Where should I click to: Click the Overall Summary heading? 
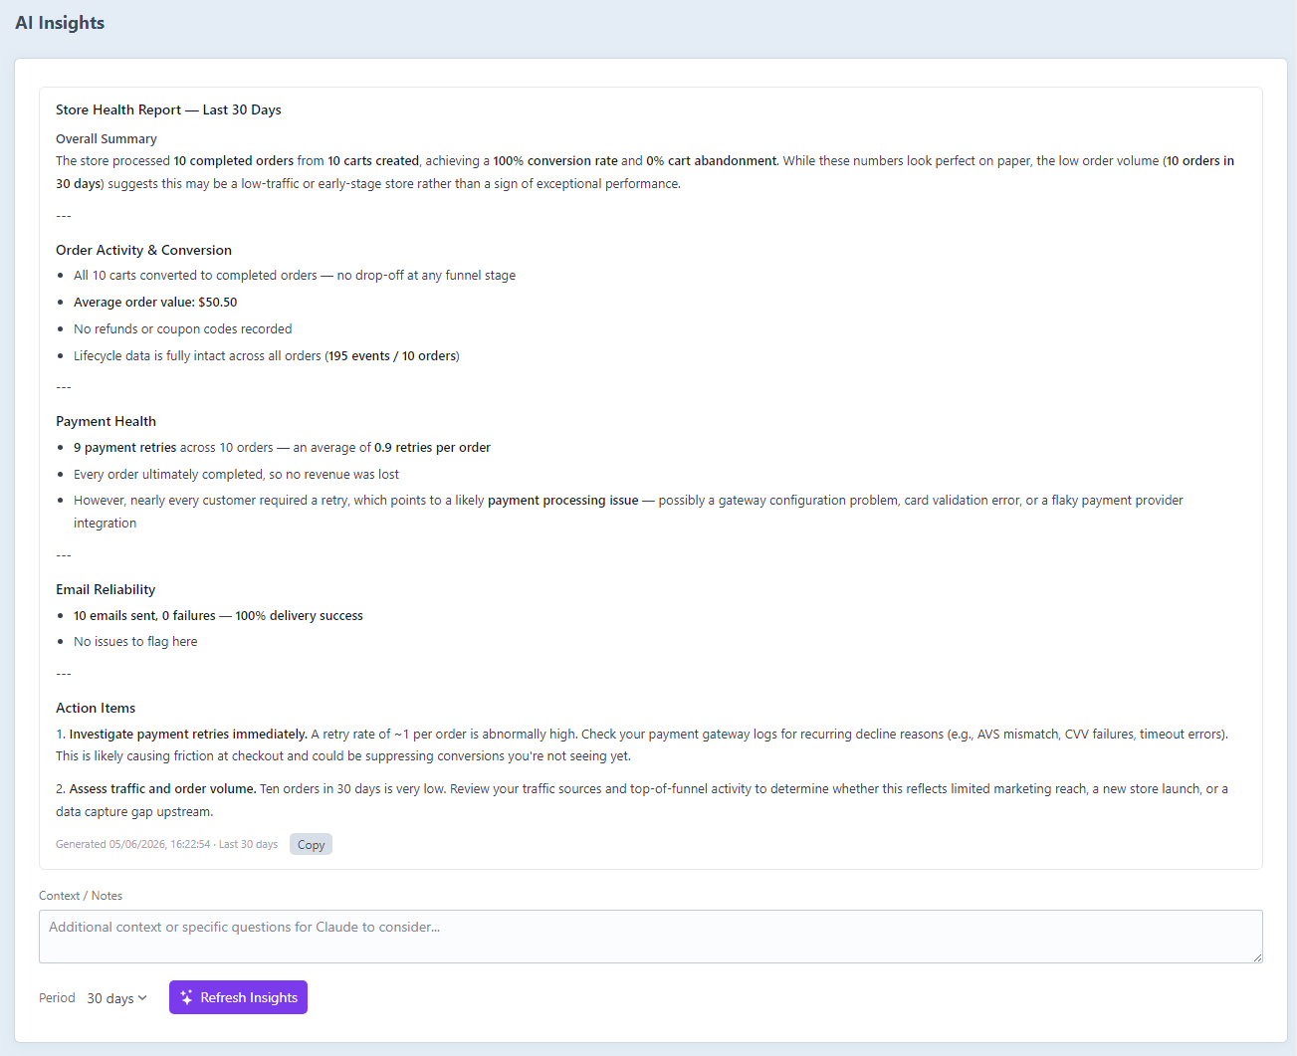(107, 139)
